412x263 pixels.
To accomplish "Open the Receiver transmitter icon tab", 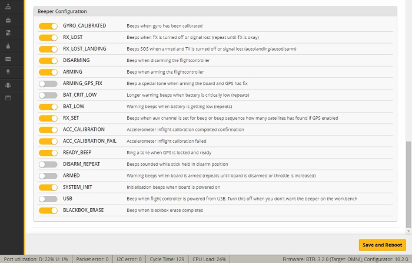I will pos(8,20).
